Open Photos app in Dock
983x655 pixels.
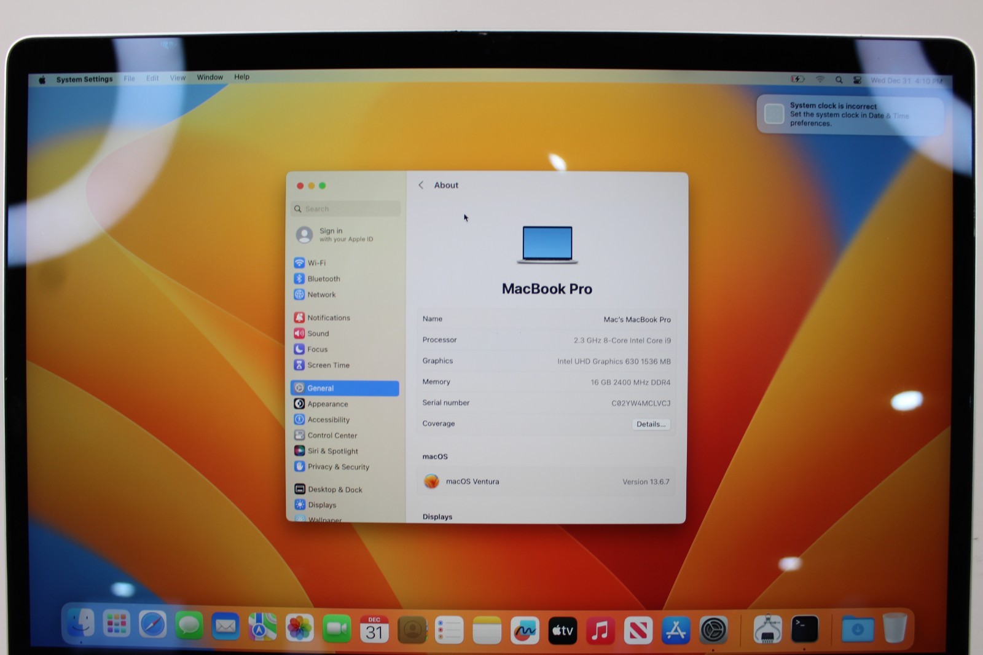tap(300, 628)
